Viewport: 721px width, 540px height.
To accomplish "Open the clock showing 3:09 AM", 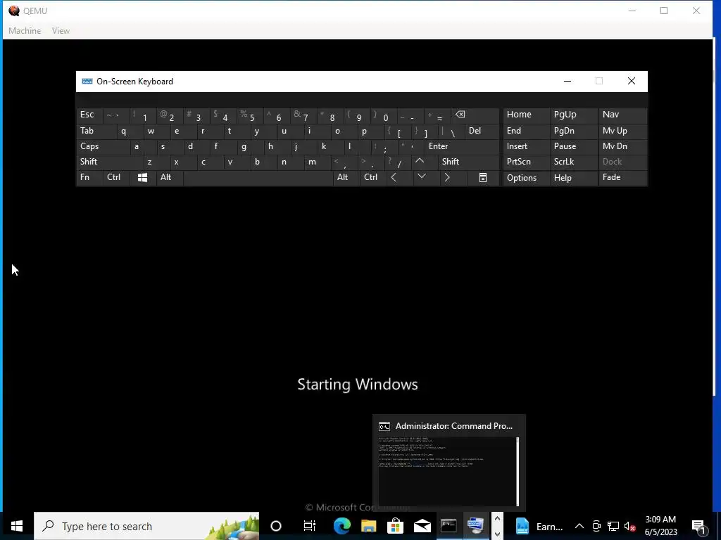I will (x=660, y=526).
